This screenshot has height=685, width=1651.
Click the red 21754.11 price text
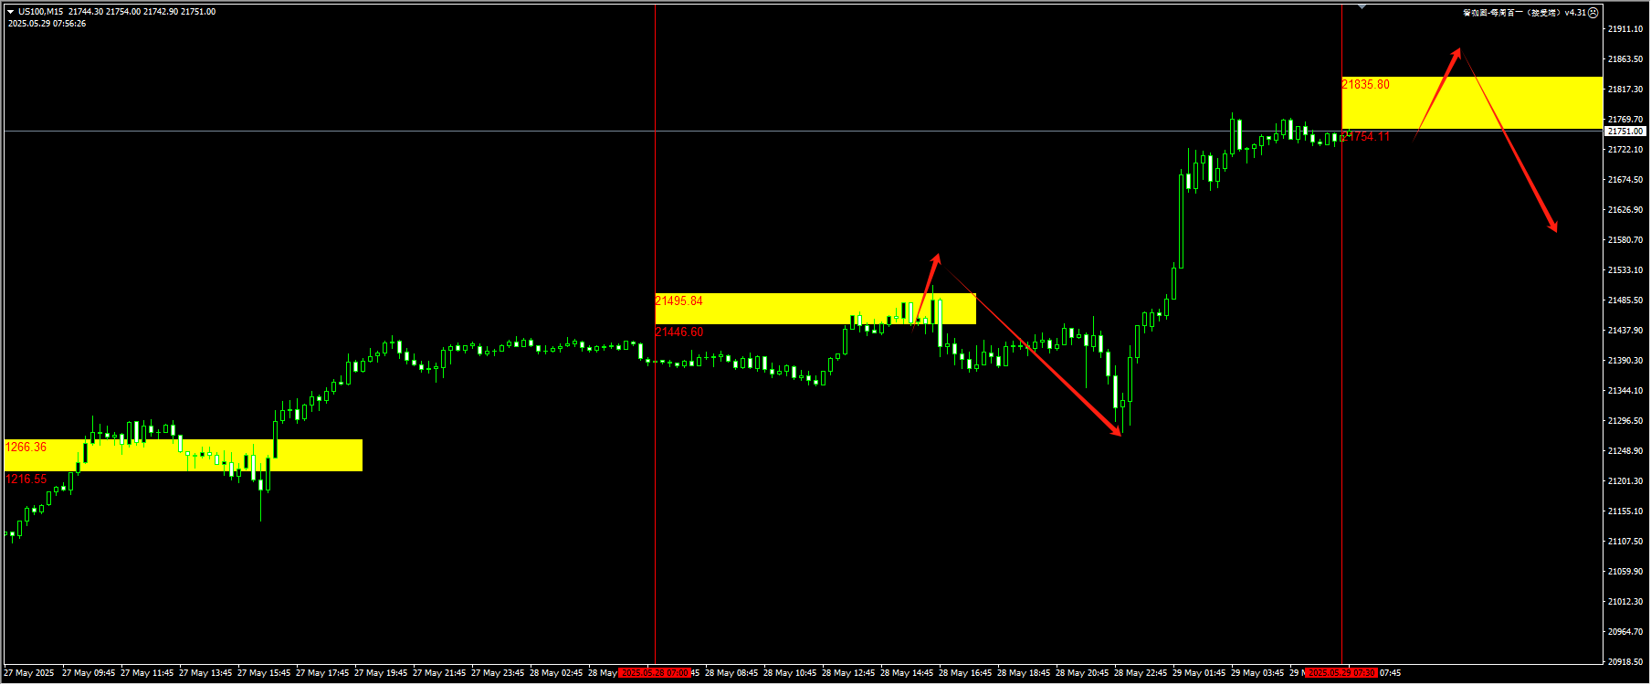pyautogui.click(x=1369, y=137)
